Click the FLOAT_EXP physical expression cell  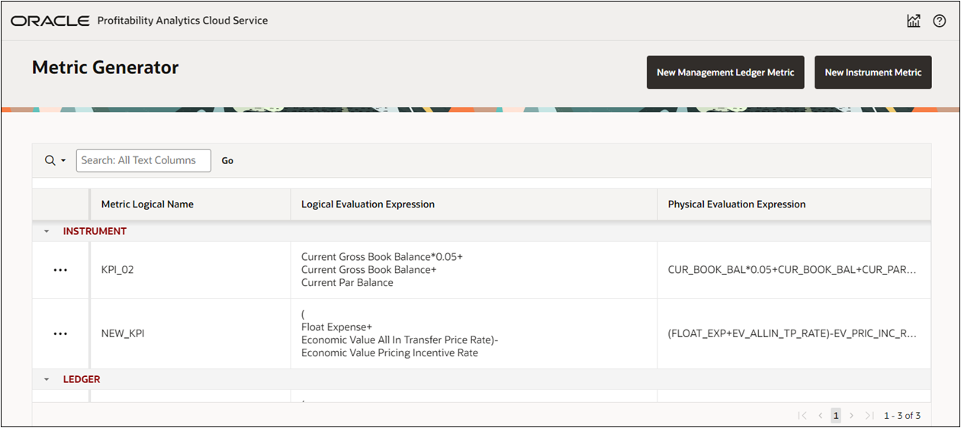794,333
